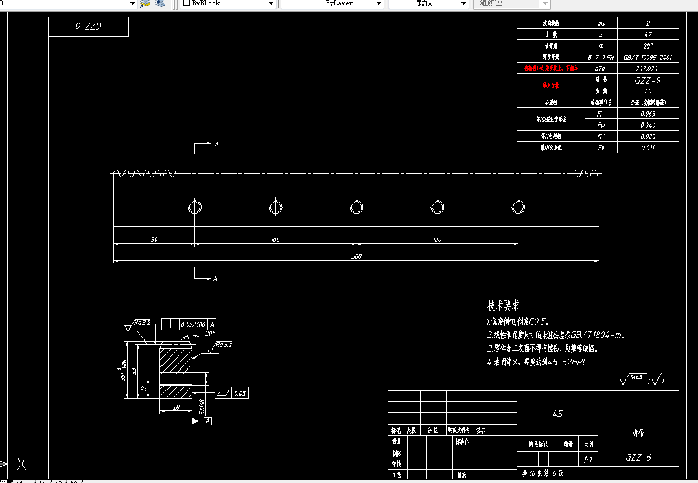This screenshot has width=698, height=483.
Task: Click the 0.040 tolerance value cell
Action: [647, 125]
